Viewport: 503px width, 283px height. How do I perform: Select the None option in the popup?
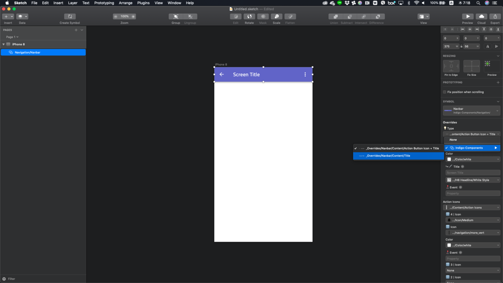click(472, 140)
